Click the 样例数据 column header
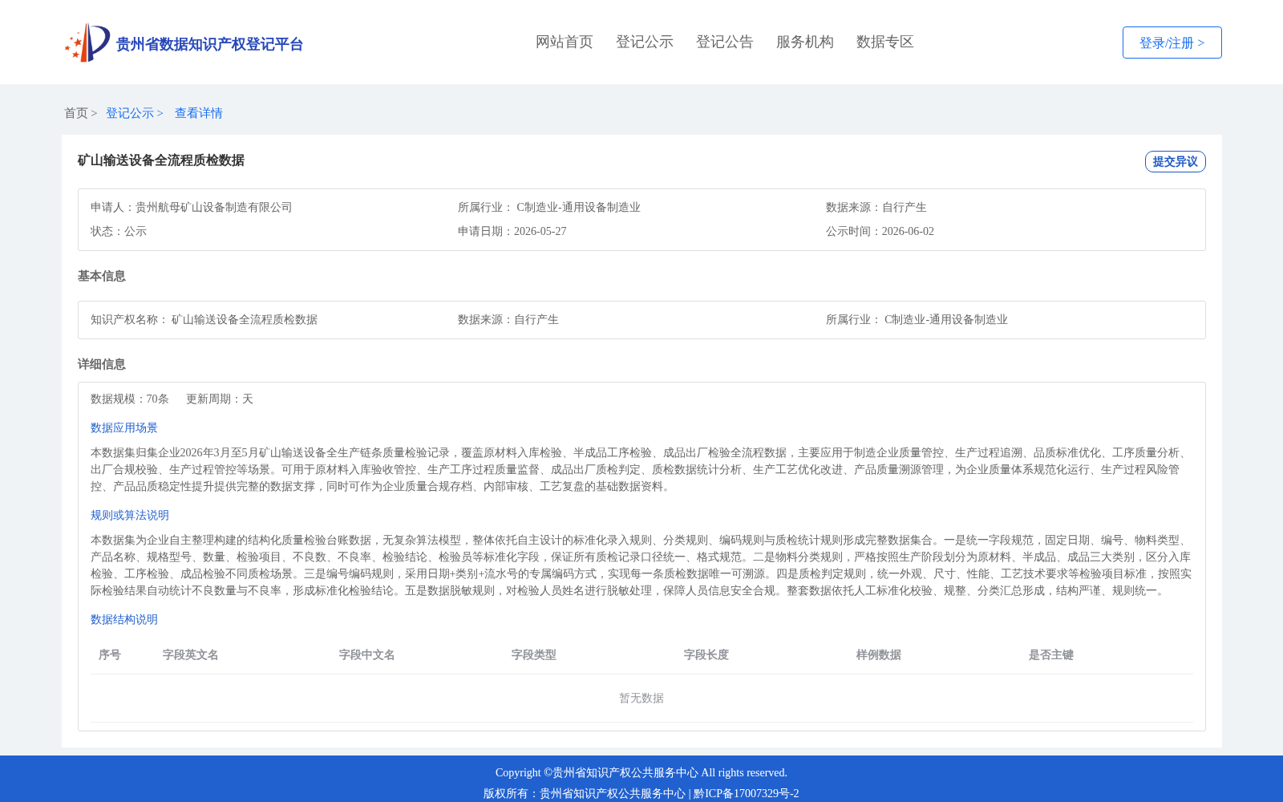This screenshot has width=1283, height=802. coord(879,654)
